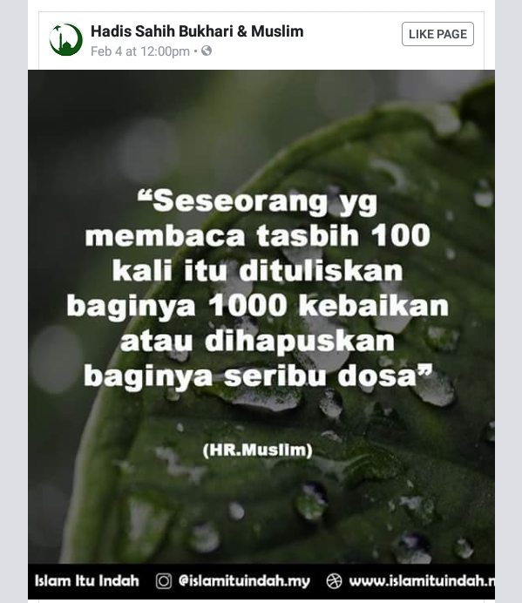Screen dimensions: 522x603
Task: Click the Islam Itu Indah banner text
Action: [87, 580]
